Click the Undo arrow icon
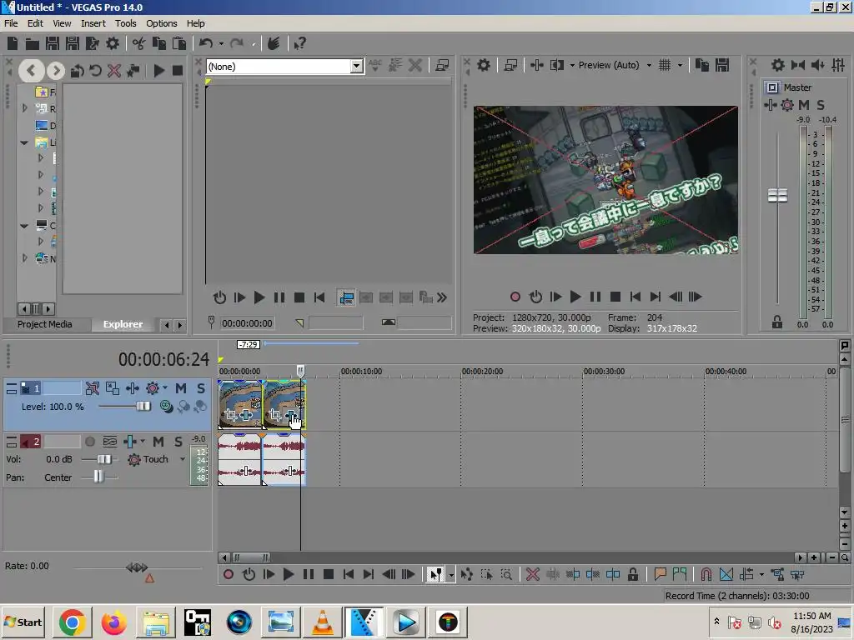The image size is (854, 640). [206, 43]
